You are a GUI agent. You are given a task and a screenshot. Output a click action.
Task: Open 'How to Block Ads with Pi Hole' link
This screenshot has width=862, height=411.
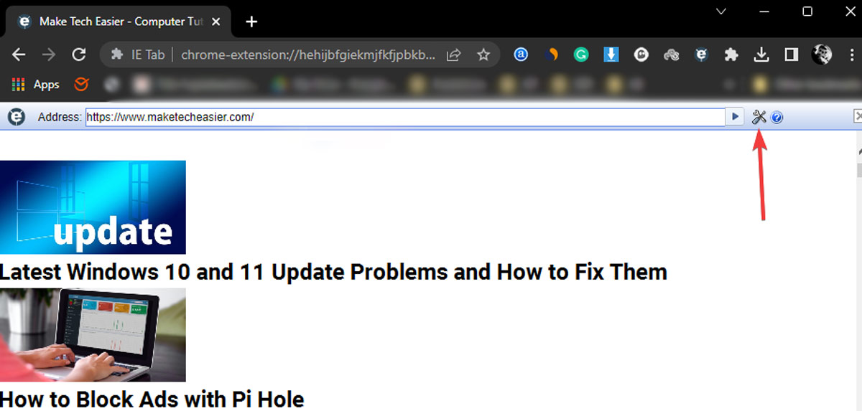(x=152, y=399)
